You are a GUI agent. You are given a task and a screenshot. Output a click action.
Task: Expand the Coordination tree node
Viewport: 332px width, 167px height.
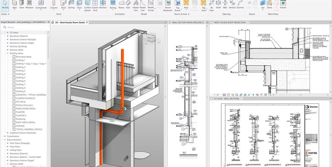tap(5, 136)
